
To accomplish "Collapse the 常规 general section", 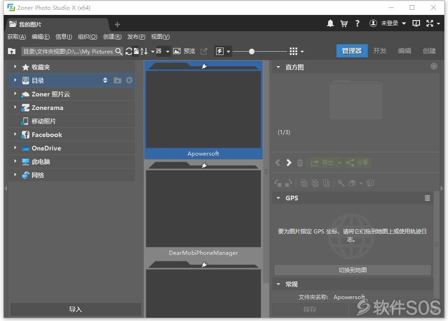I will point(278,284).
